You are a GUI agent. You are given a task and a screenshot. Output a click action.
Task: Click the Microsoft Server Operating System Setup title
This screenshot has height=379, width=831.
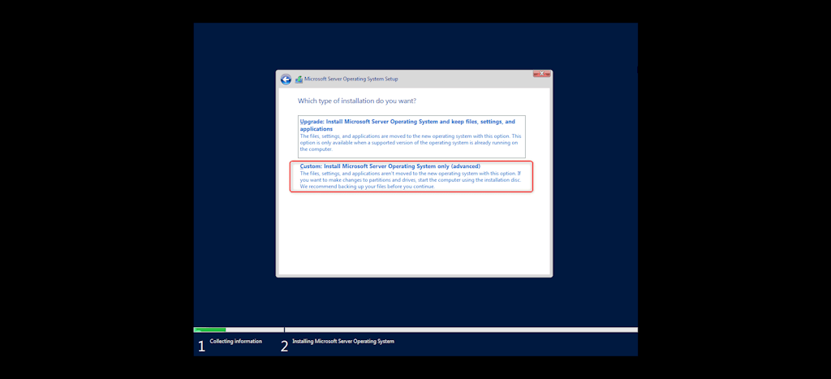tap(351, 79)
